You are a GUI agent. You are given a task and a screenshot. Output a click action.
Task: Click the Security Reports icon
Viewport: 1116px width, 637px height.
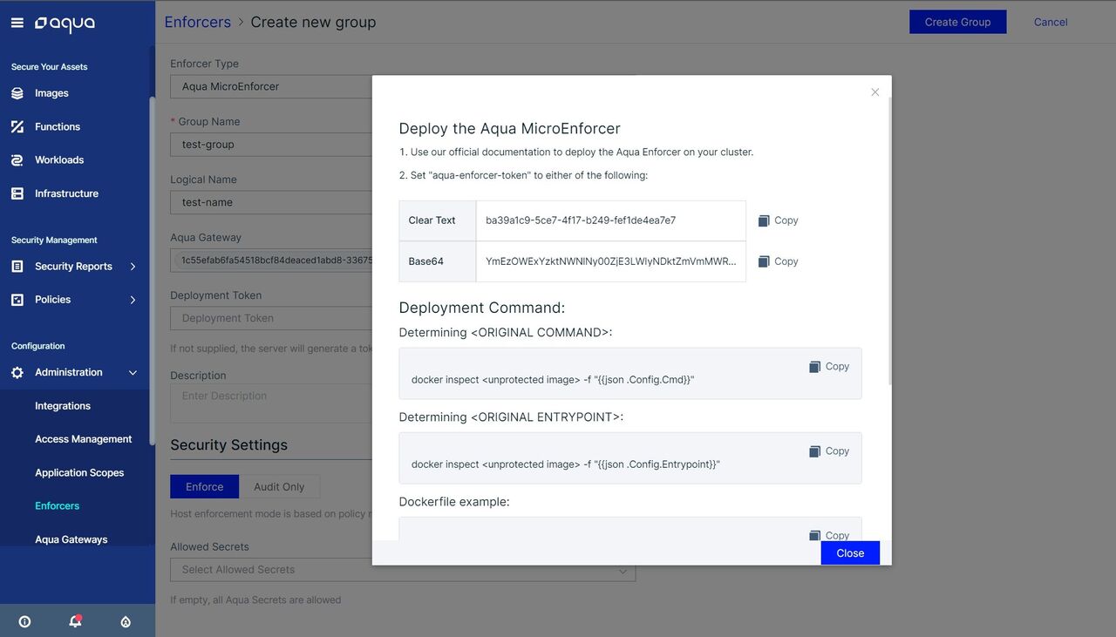click(x=17, y=267)
